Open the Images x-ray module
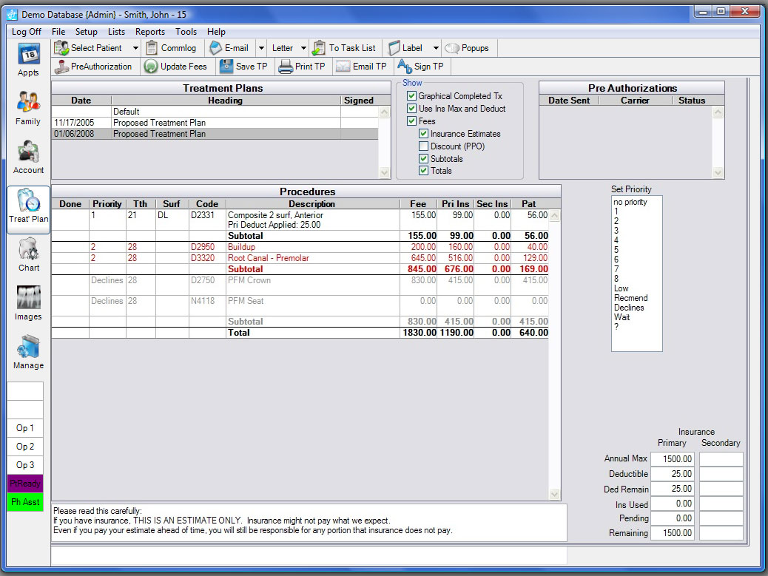The width and height of the screenshot is (768, 576). coord(28,303)
